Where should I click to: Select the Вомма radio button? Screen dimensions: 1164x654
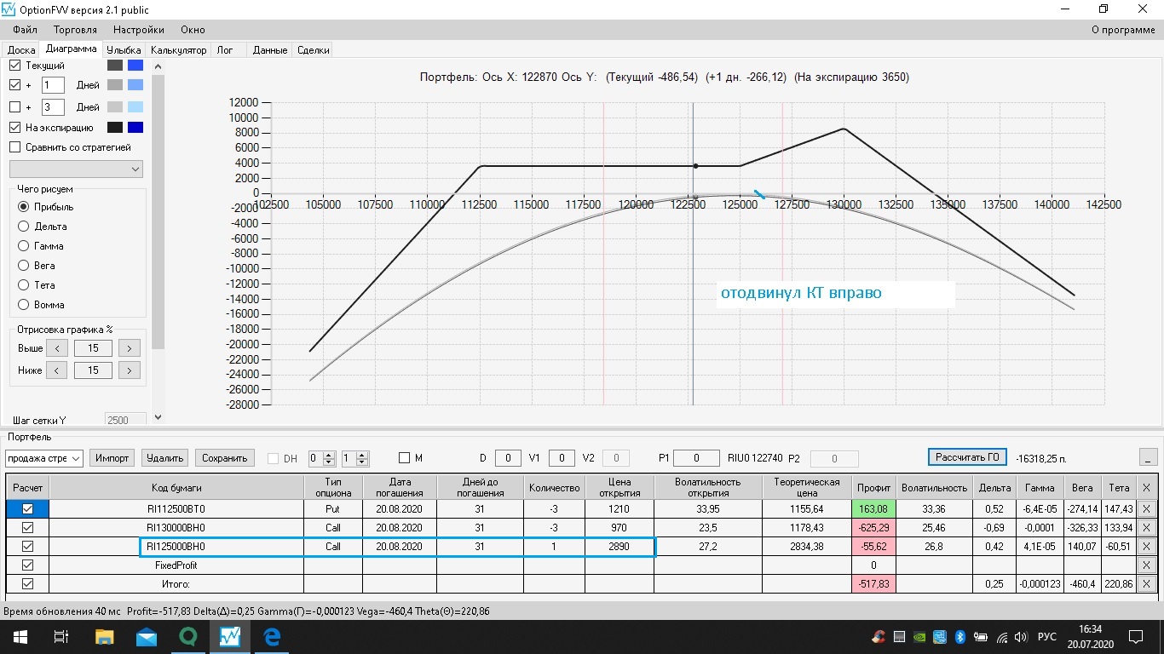[x=24, y=305]
